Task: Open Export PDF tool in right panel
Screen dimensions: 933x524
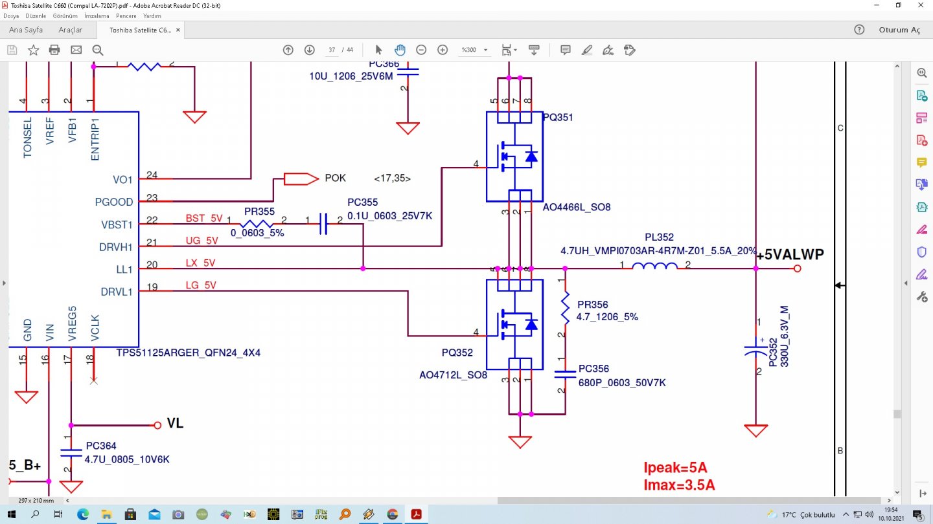Action: [921, 96]
